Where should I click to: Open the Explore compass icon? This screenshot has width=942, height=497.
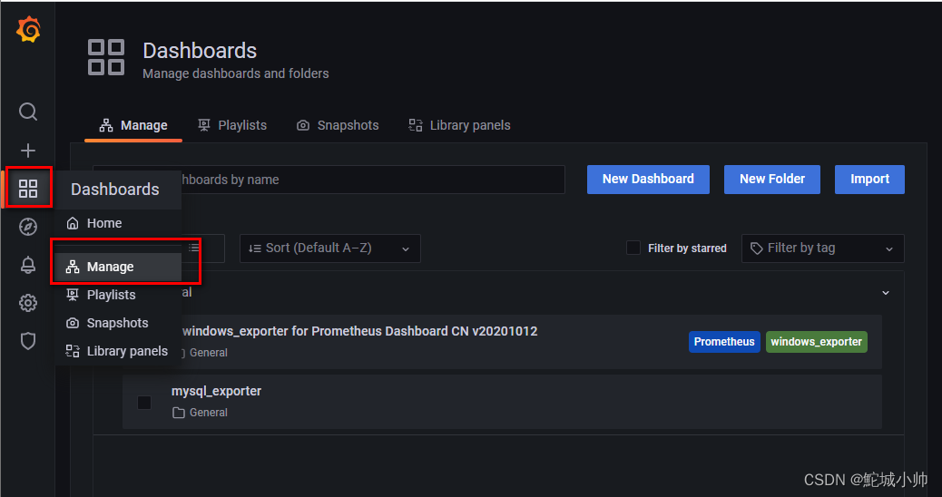tap(27, 227)
